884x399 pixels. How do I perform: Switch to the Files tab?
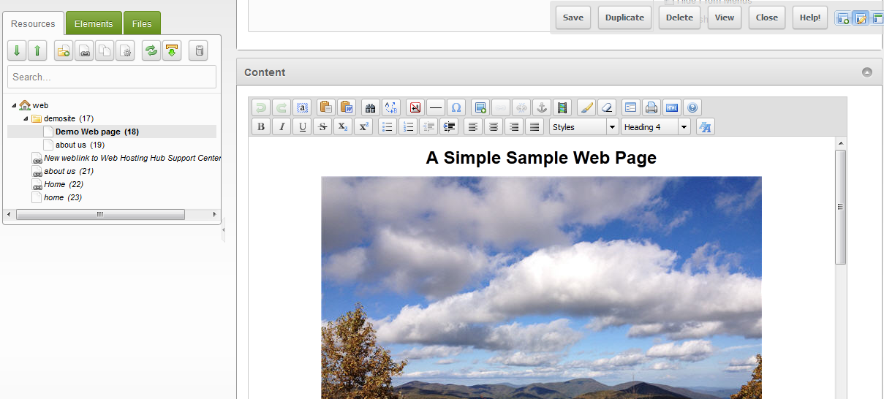click(142, 24)
